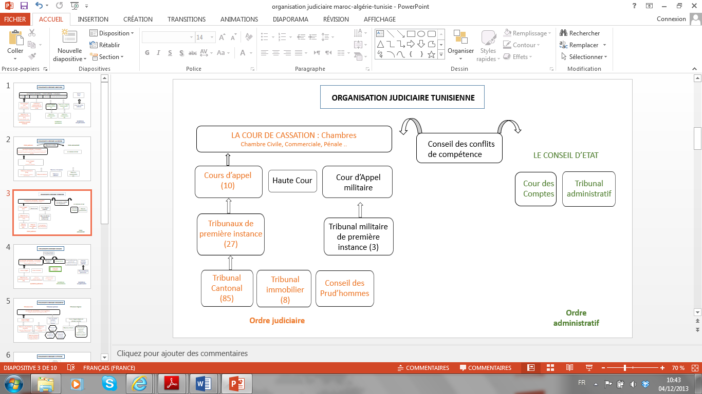This screenshot has height=394, width=702.
Task: Click the Nouvelle diapositive icon
Action: [69, 36]
